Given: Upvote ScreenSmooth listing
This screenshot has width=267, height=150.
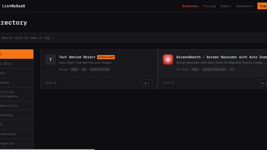Looking at the screenshot, I should point(263,83).
